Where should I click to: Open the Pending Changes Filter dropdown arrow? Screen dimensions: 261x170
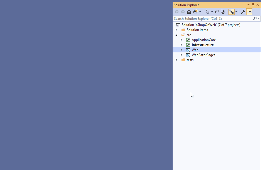(x=212, y=12)
